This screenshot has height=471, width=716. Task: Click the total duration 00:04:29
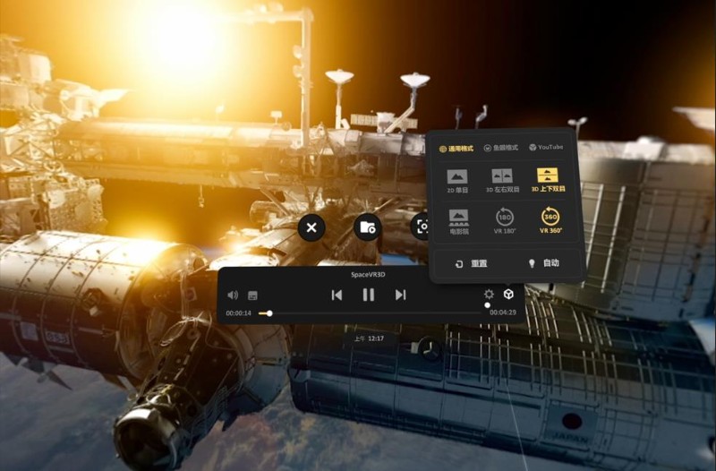click(503, 313)
